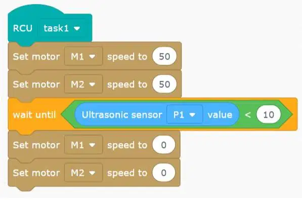302x200 pixels.
Task: Edit speed value 0 of last M2 block
Action: pyautogui.click(x=163, y=173)
